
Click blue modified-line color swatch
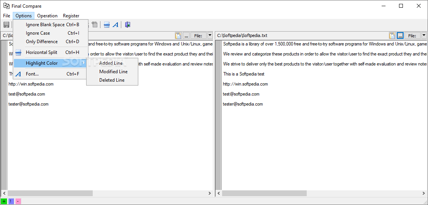[x=11, y=201]
